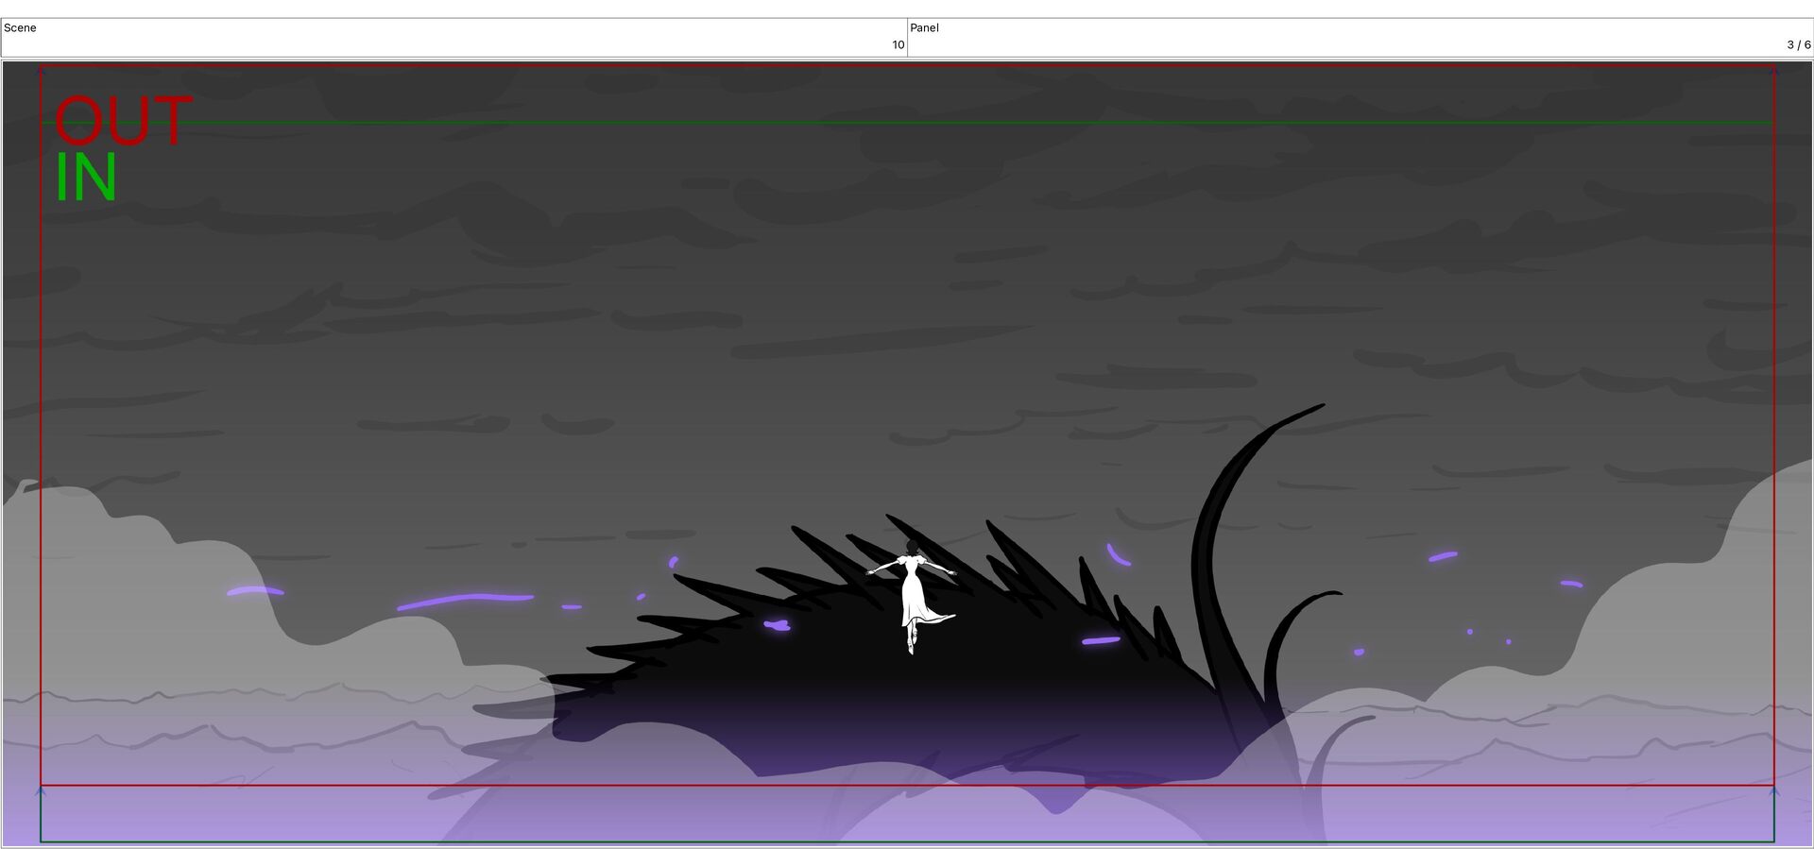
Task: Click the white-dressed floating figure
Action: pyautogui.click(x=912, y=595)
